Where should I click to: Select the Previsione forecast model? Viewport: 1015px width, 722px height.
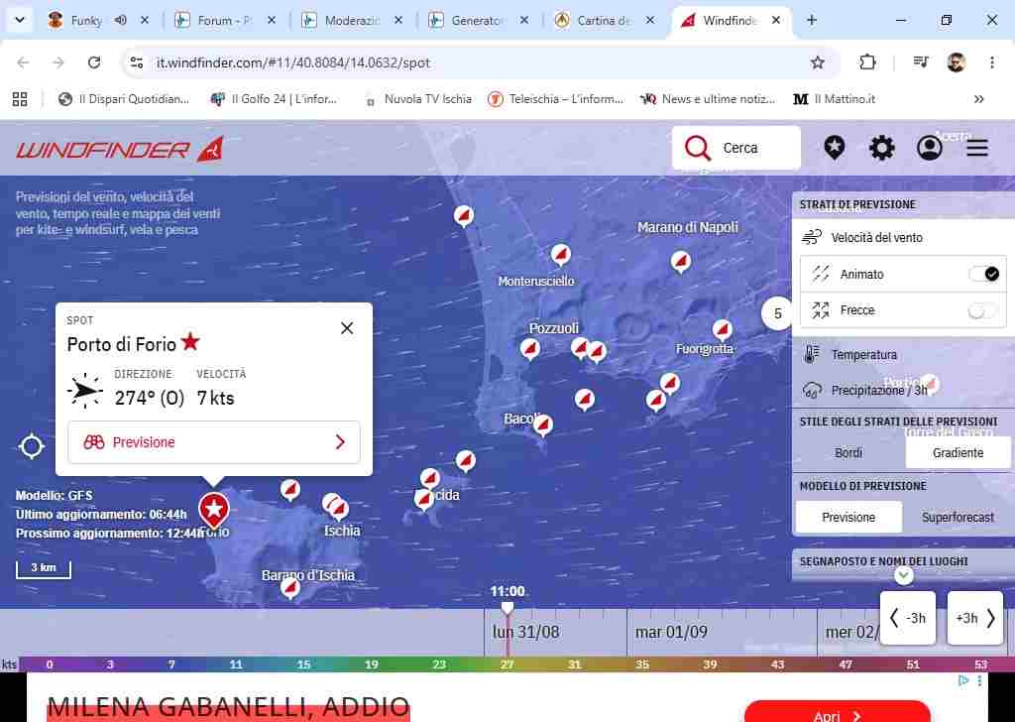pyautogui.click(x=848, y=517)
